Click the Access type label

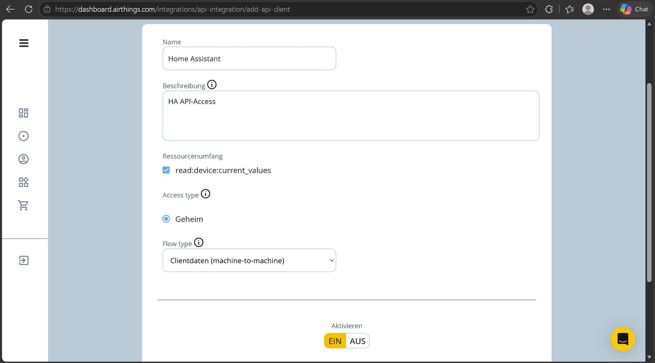pyautogui.click(x=181, y=195)
